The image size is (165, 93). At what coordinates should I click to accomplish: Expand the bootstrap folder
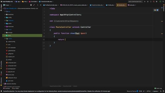(x=5, y=14)
